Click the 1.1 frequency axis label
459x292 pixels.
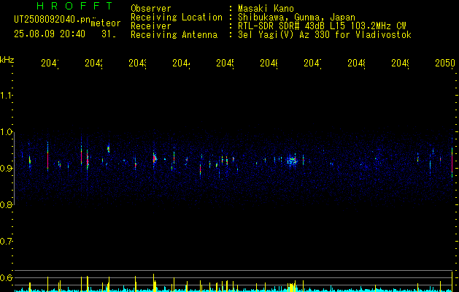click(6, 96)
